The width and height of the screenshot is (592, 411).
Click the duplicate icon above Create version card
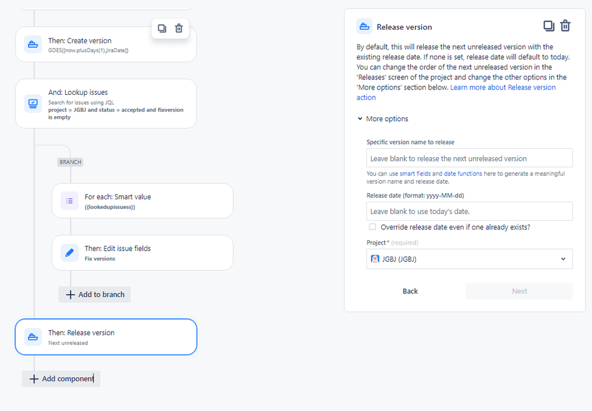[x=162, y=28]
